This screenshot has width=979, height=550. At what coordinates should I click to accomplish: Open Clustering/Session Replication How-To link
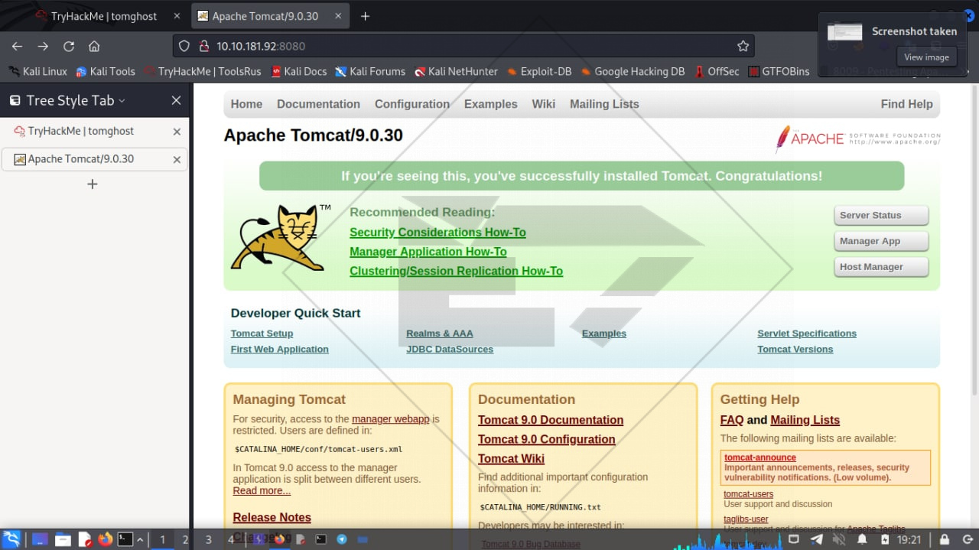click(456, 271)
